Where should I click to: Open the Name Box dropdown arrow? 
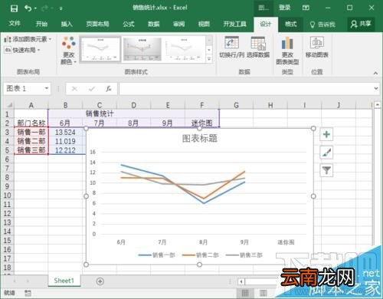click(47, 88)
